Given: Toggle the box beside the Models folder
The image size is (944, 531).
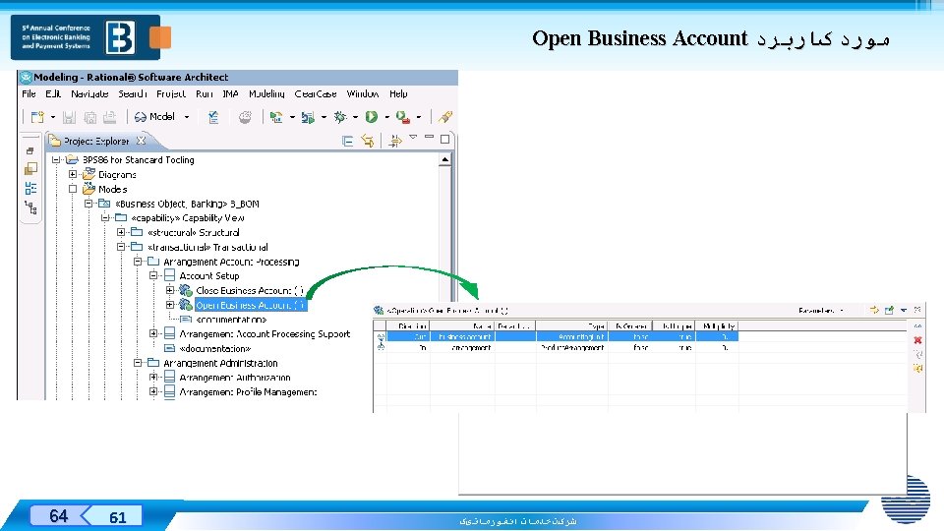Looking at the screenshot, I should (72, 189).
